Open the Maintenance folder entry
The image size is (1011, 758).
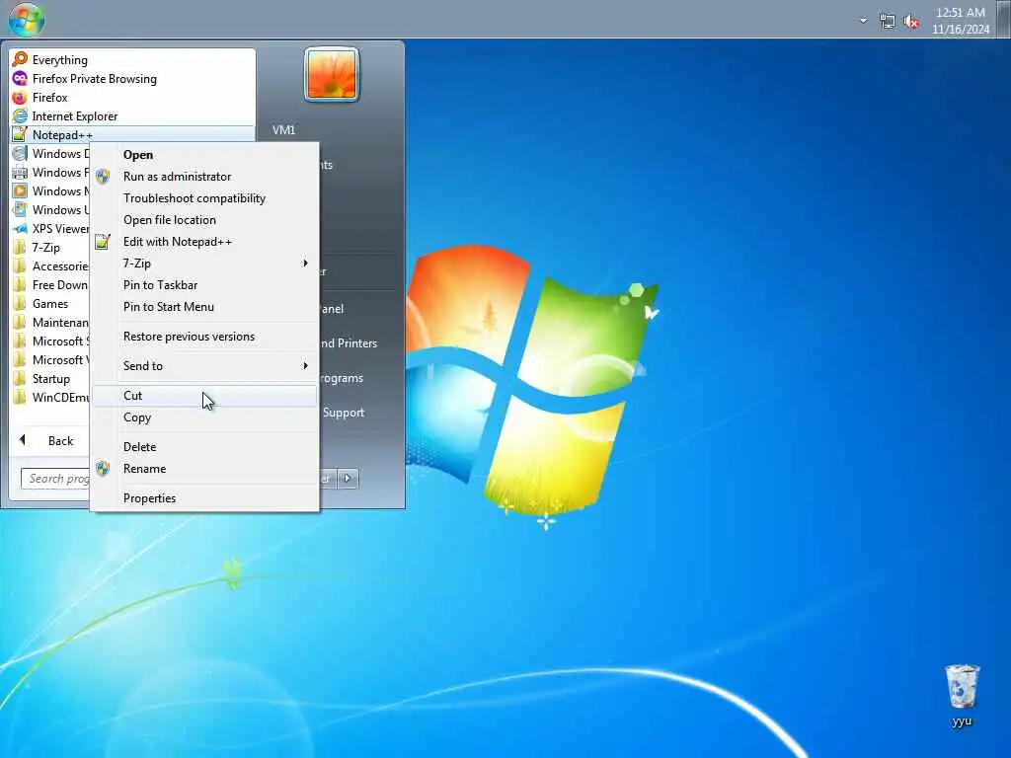(50, 323)
